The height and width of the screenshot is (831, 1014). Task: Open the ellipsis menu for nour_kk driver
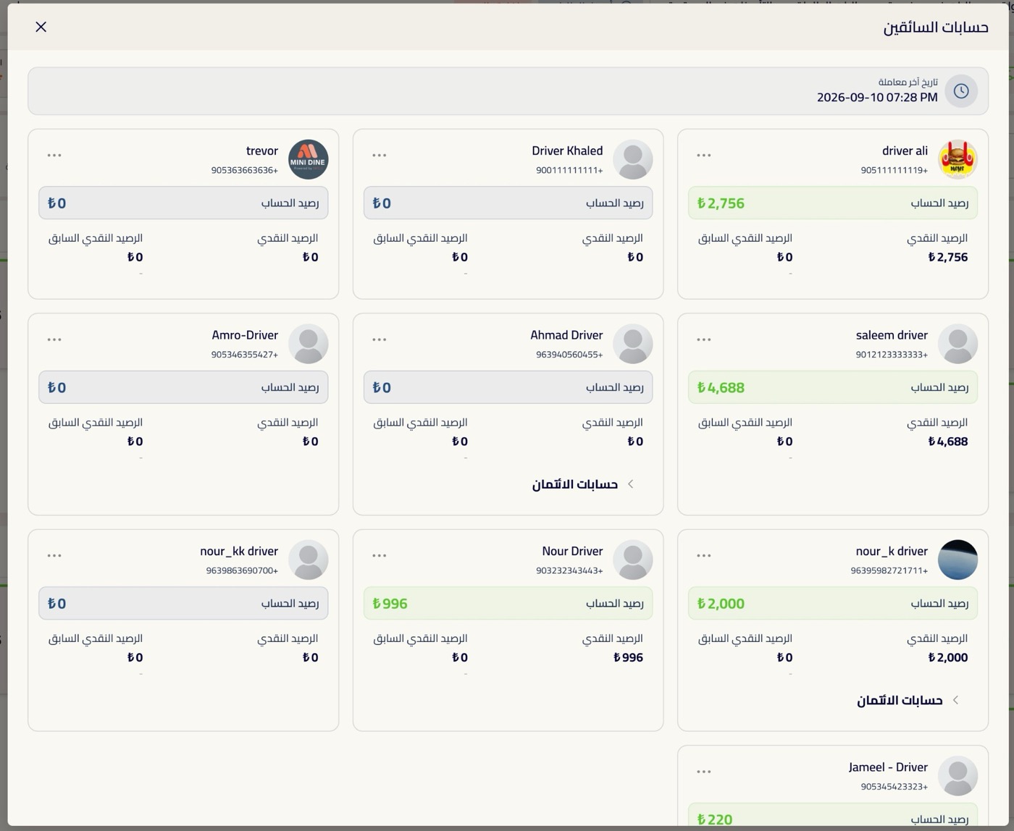54,556
